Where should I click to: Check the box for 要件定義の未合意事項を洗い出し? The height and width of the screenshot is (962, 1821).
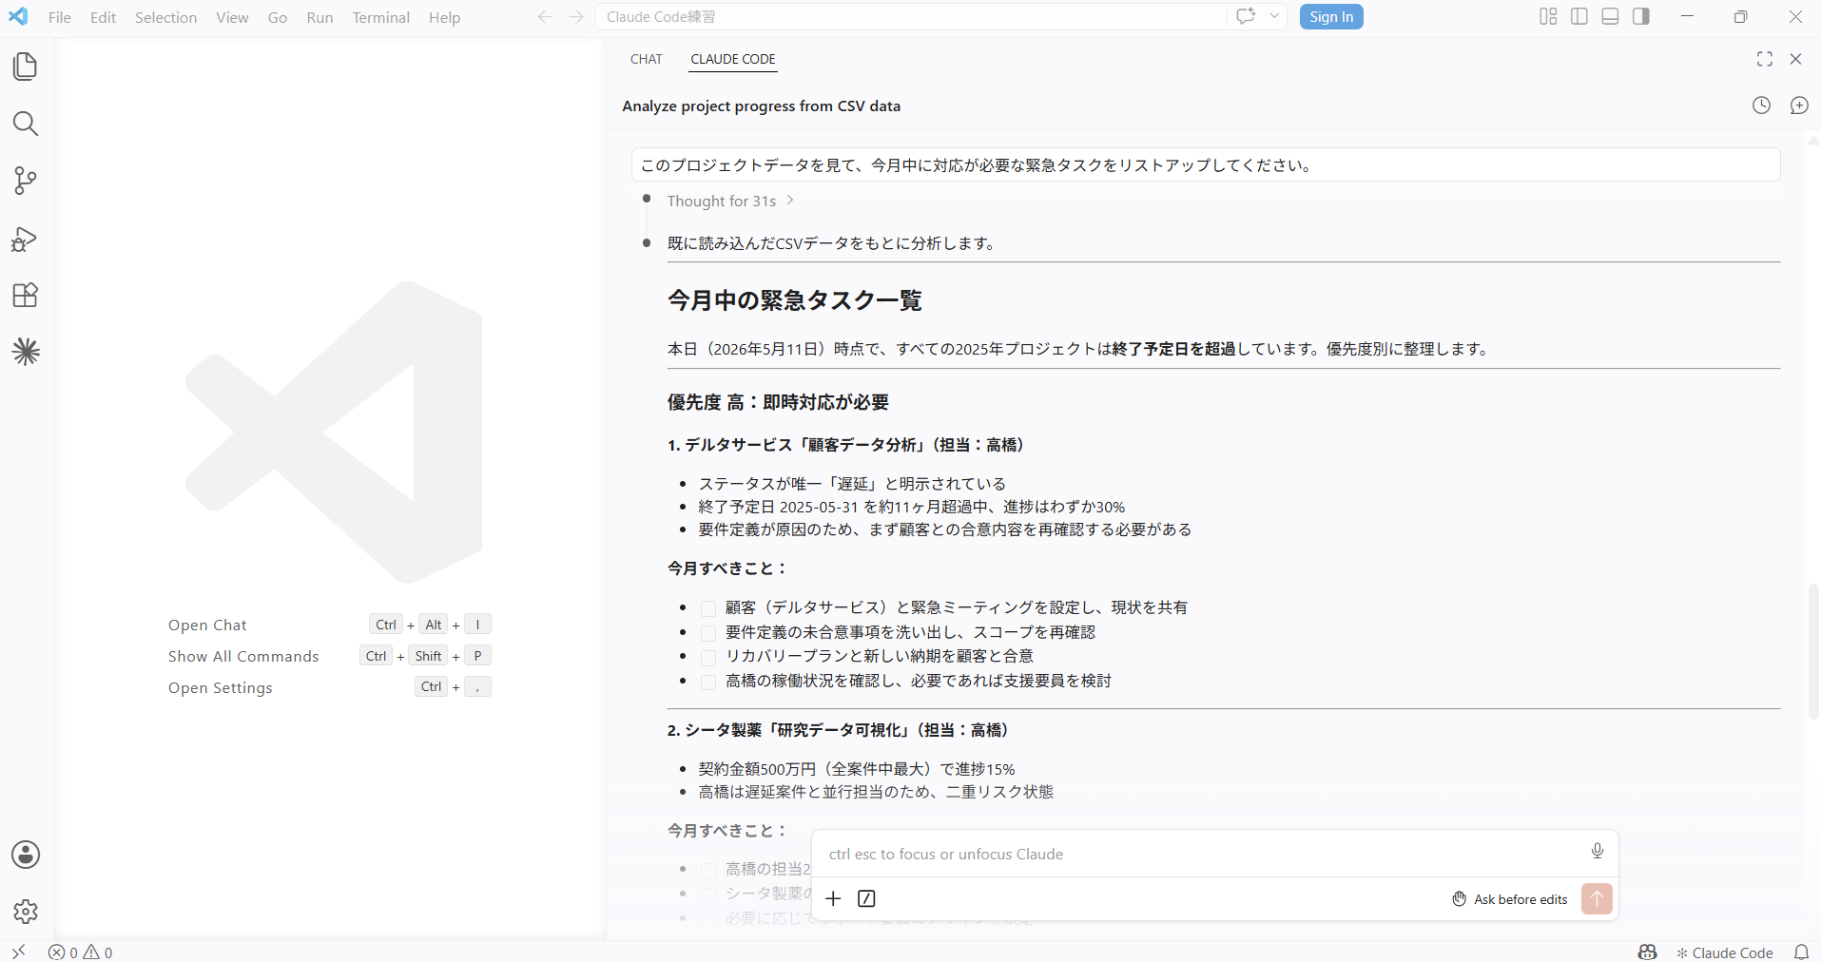708,633
